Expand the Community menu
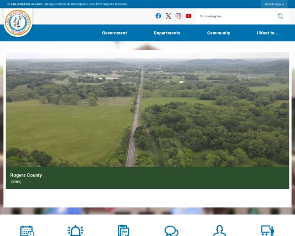The width and height of the screenshot is (295, 236). tap(218, 33)
